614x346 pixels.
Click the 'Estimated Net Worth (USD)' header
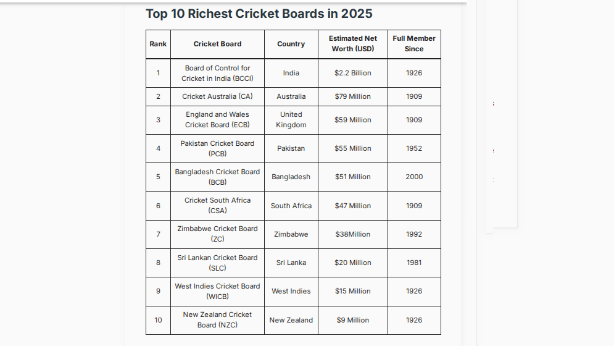pyautogui.click(x=353, y=44)
